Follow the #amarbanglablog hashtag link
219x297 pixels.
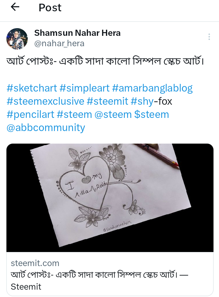[152, 88]
